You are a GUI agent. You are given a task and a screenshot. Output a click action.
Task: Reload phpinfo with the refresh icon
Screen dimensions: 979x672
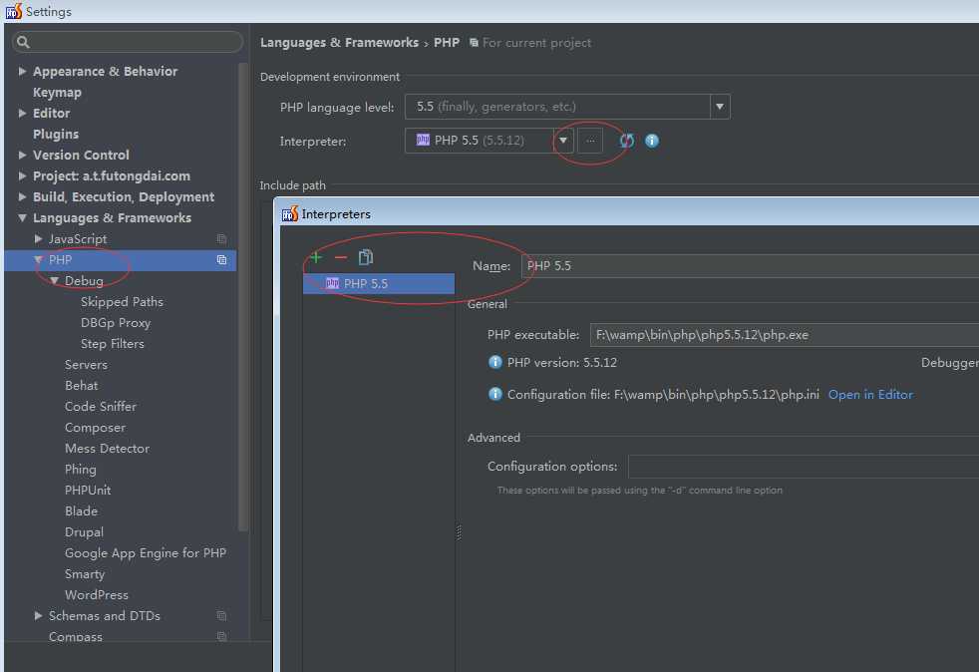627,141
